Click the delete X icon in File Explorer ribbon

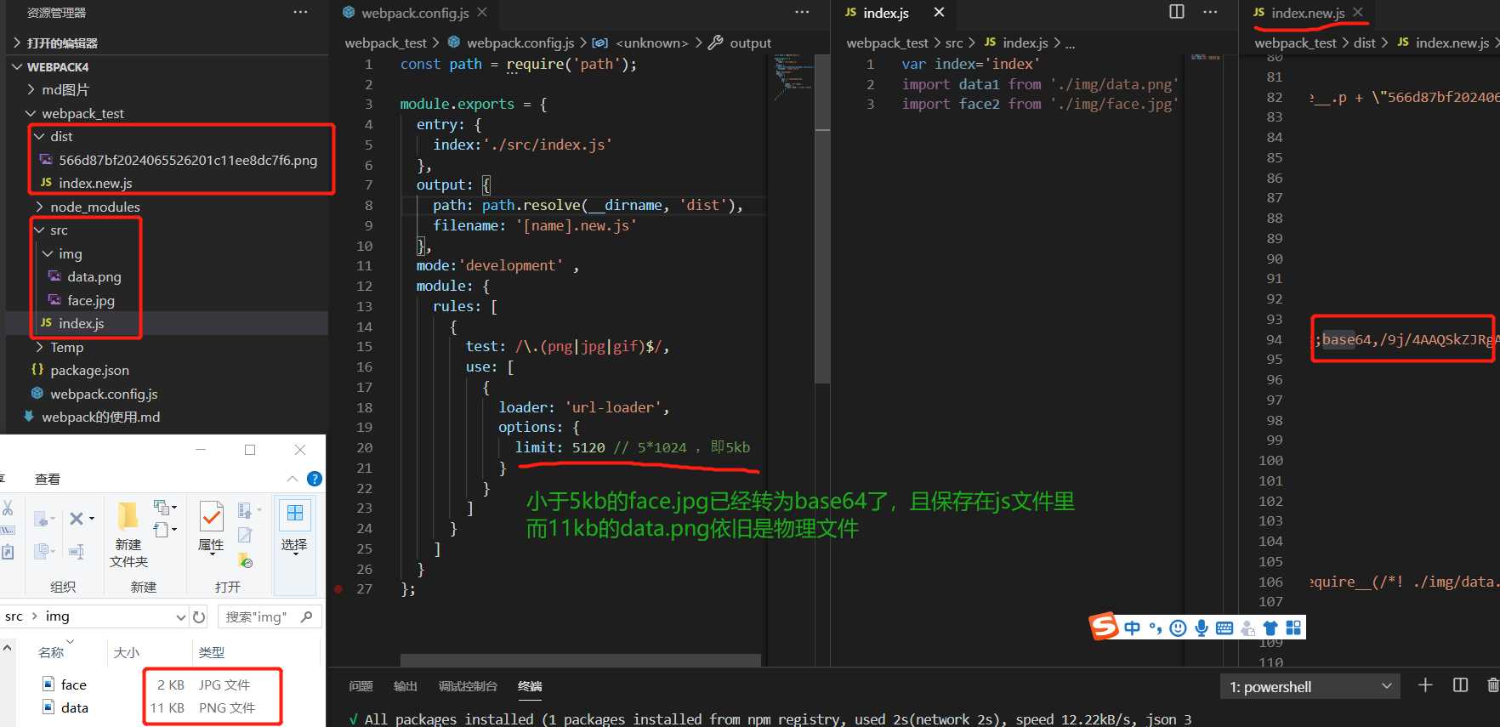77,518
